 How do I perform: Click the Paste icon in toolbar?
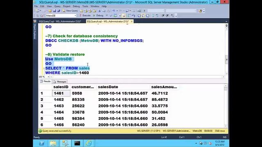coord(108,11)
